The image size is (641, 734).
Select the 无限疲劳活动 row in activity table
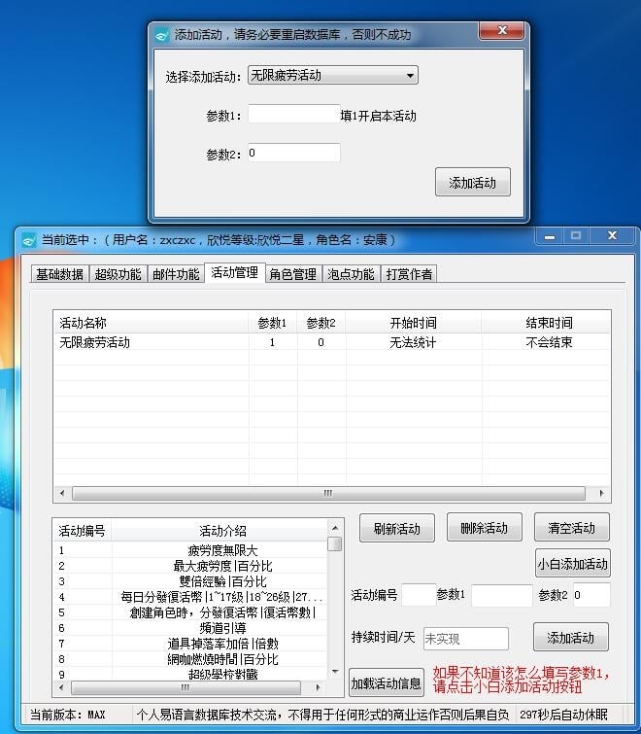pos(95,342)
